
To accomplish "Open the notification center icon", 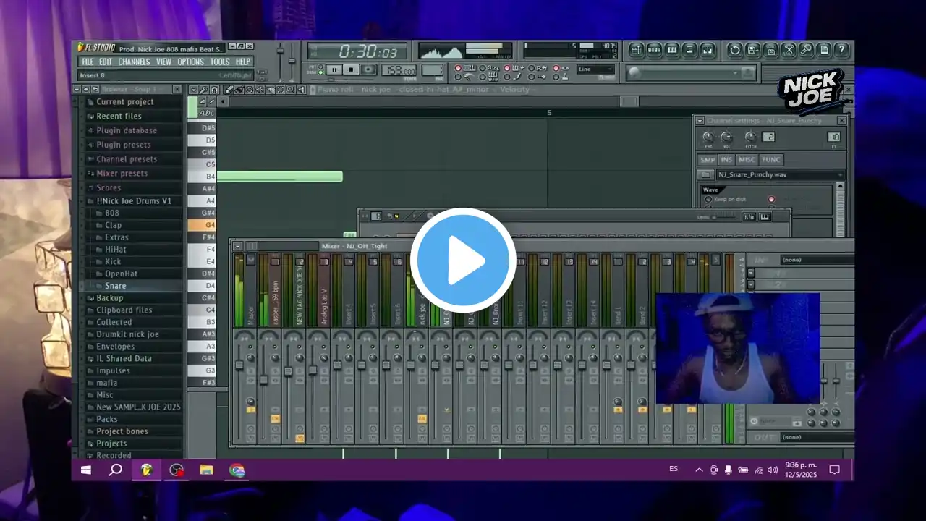I will pyautogui.click(x=834, y=470).
